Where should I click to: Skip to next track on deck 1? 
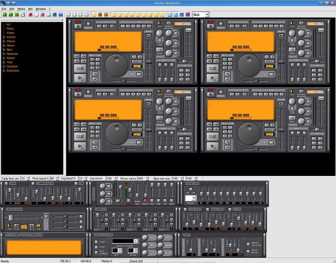click(x=83, y=56)
